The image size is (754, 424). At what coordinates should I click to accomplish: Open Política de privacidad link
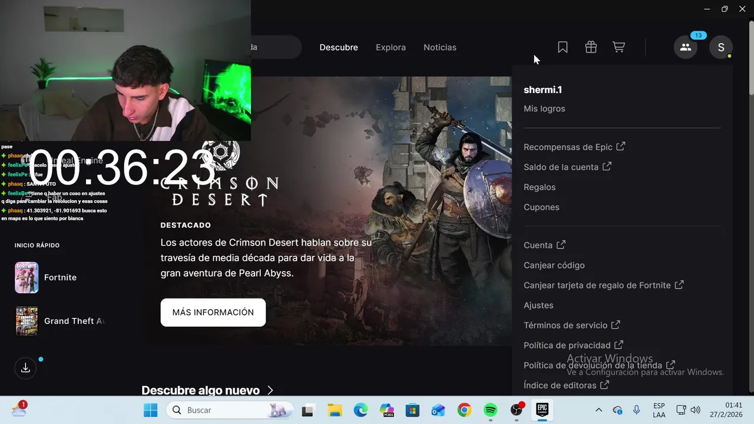pyautogui.click(x=573, y=345)
